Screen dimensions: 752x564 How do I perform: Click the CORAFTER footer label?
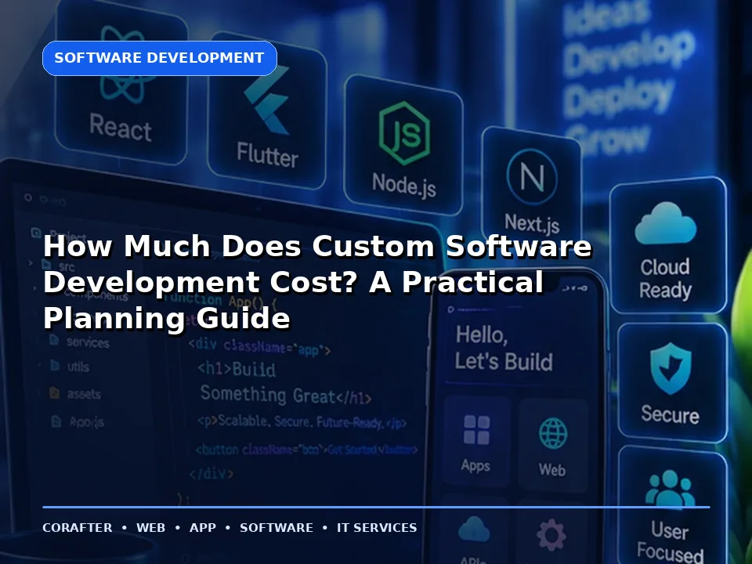pyautogui.click(x=78, y=527)
